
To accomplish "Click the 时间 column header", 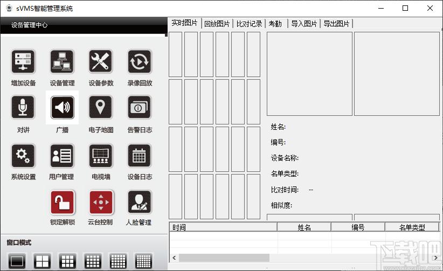I will coord(223,227).
